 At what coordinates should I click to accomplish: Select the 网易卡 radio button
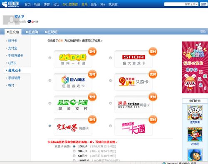(x=111, y=103)
